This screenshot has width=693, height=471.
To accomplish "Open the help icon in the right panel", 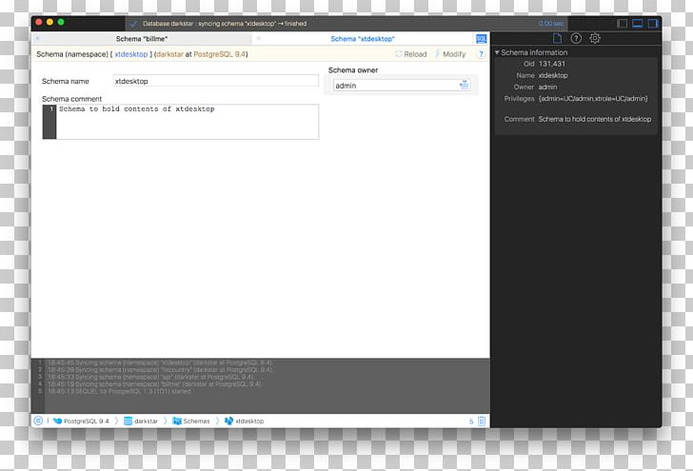I will pyautogui.click(x=576, y=38).
